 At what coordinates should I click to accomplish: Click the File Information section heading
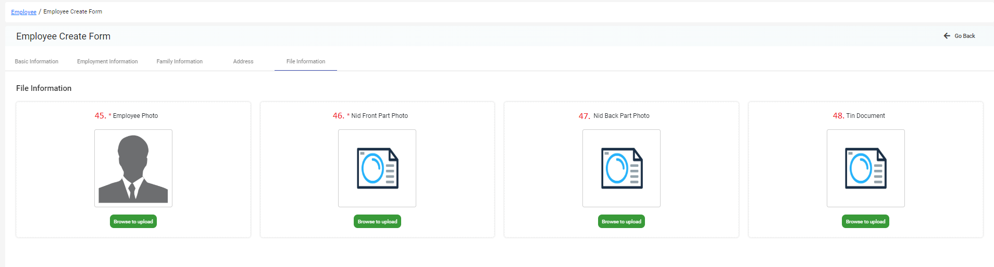(x=44, y=88)
